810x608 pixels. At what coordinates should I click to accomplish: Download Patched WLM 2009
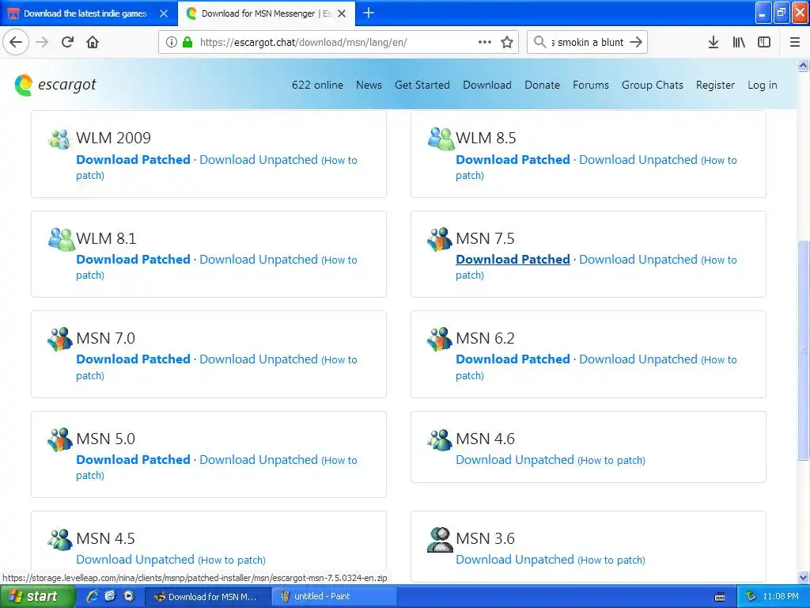pyautogui.click(x=133, y=159)
